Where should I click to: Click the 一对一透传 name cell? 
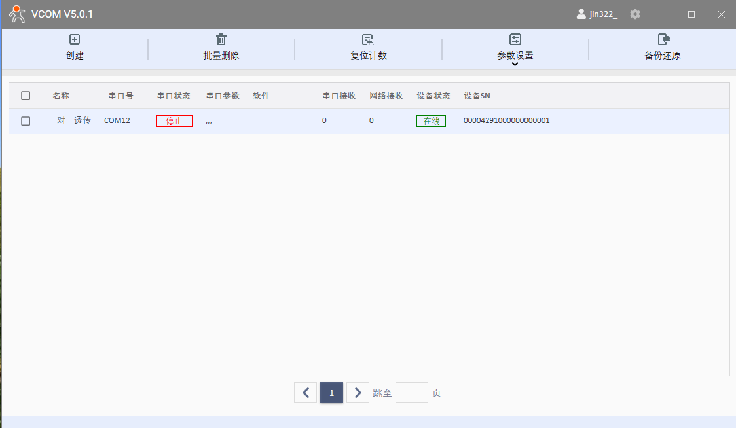69,120
